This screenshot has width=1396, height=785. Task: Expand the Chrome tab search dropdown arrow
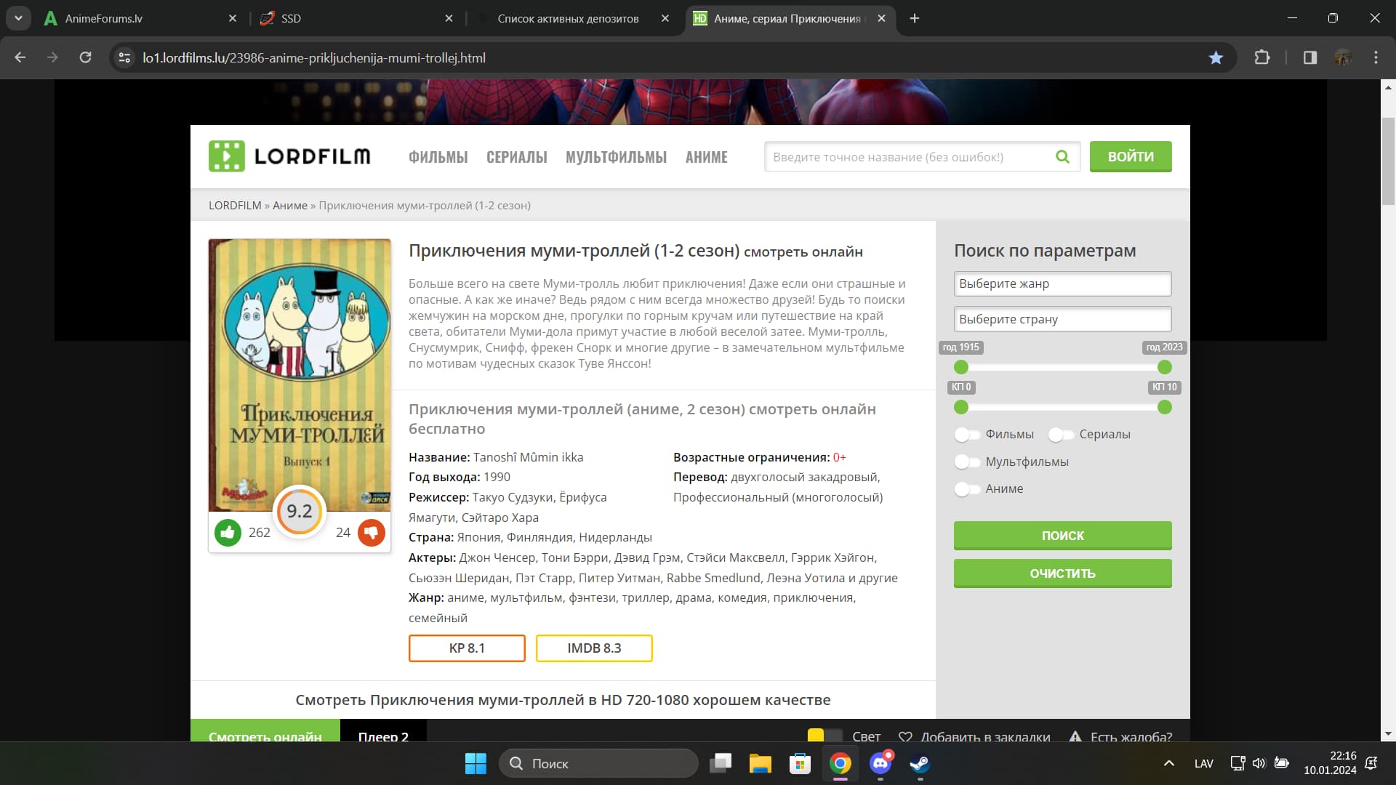click(x=18, y=18)
